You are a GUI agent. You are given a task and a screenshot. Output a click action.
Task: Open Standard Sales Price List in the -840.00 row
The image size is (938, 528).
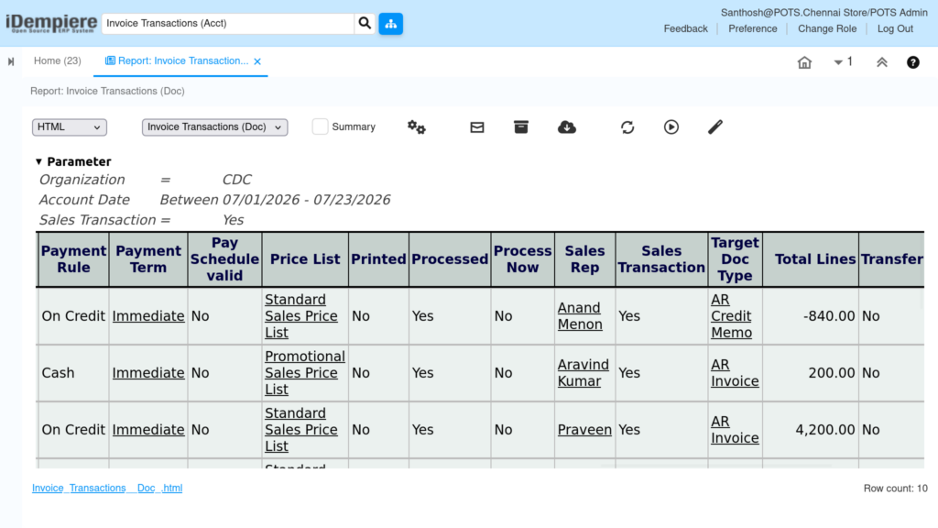click(x=300, y=316)
